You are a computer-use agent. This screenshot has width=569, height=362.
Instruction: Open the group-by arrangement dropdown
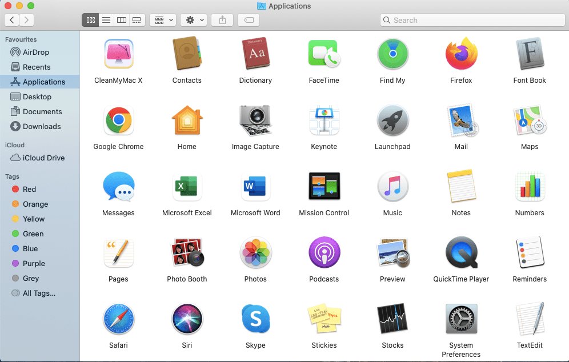click(x=163, y=20)
